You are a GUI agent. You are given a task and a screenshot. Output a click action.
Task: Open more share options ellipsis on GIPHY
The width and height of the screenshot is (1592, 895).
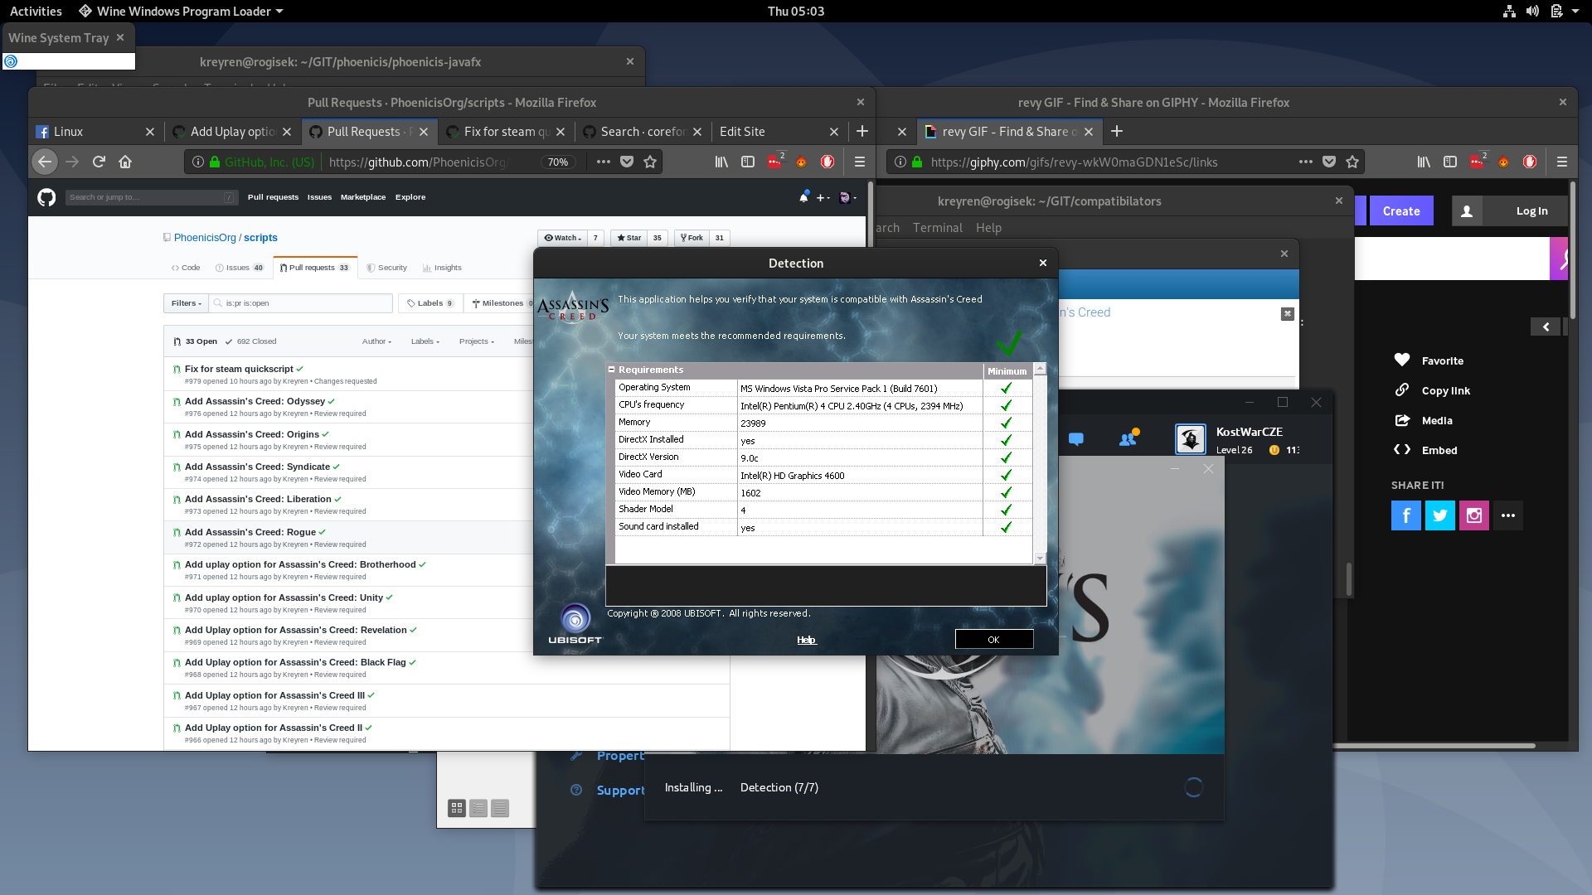pos(1508,515)
